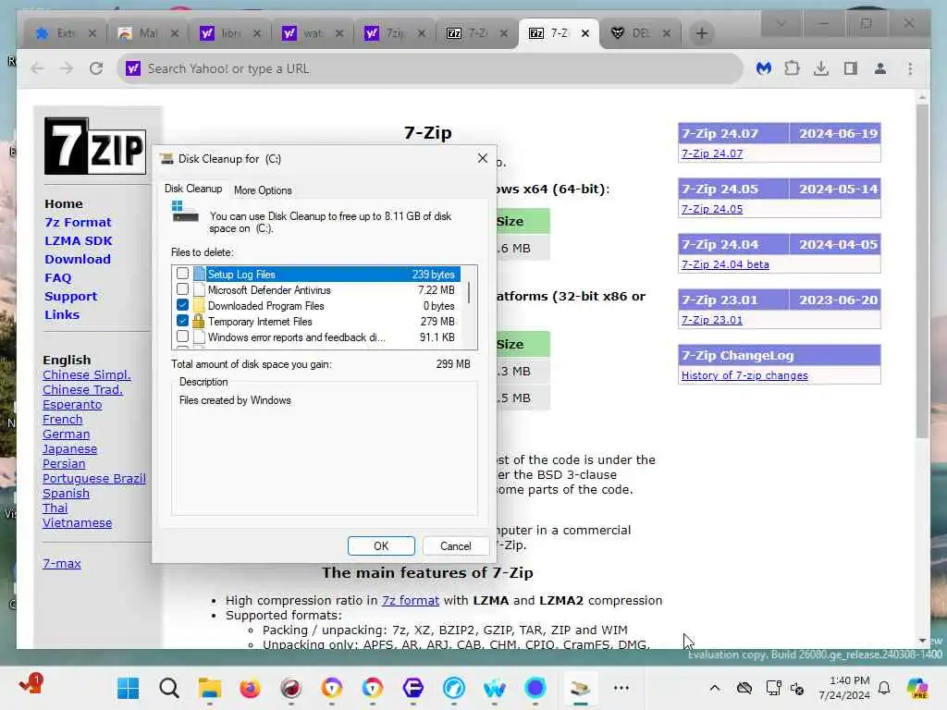This screenshot has width=947, height=710.
Task: Switch to the More Options tab
Action: 263,190
